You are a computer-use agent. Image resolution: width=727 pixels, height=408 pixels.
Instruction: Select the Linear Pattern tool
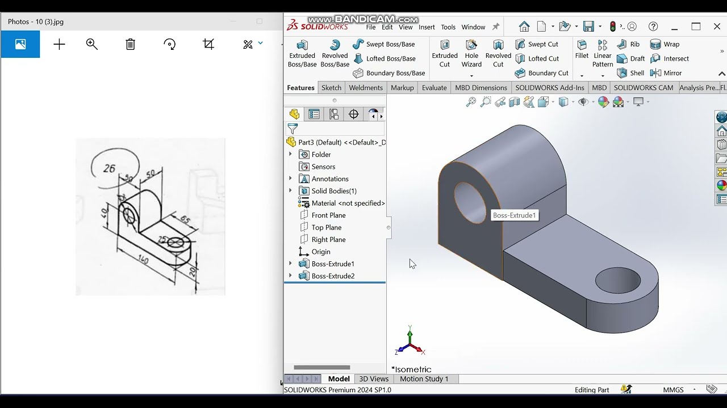(x=603, y=54)
